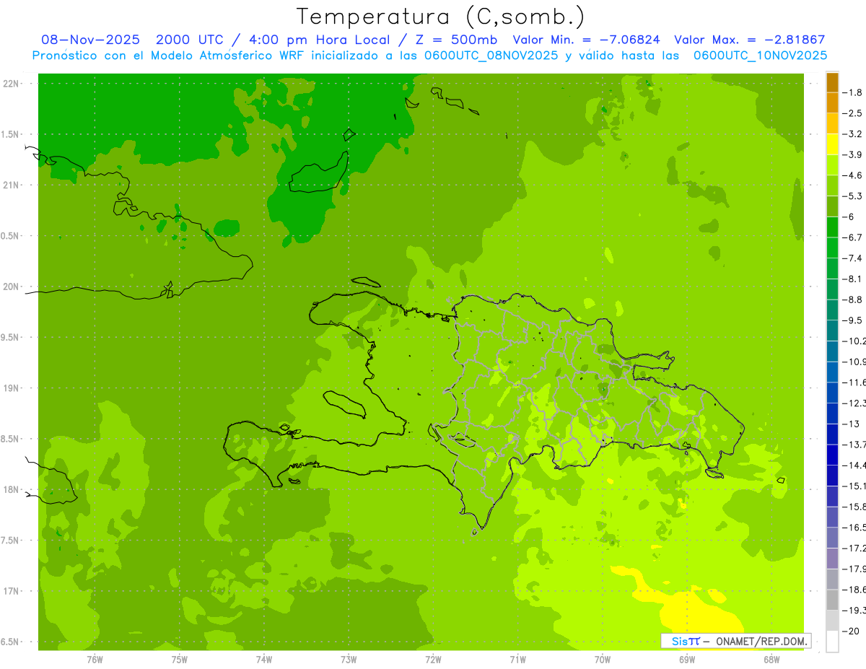Screen dimensions: 866x669
Task: Click the "Temperatura (C,somb.)" chart title
Action: (x=441, y=17)
